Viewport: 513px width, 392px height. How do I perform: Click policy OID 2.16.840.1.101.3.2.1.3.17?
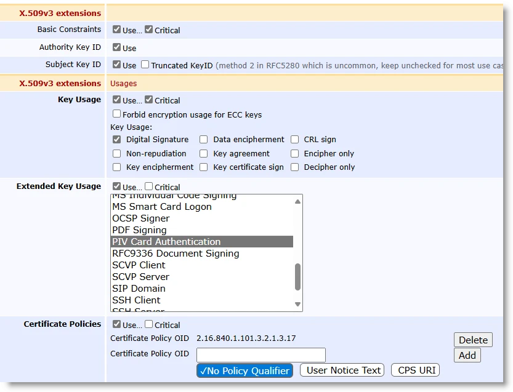[246, 338]
